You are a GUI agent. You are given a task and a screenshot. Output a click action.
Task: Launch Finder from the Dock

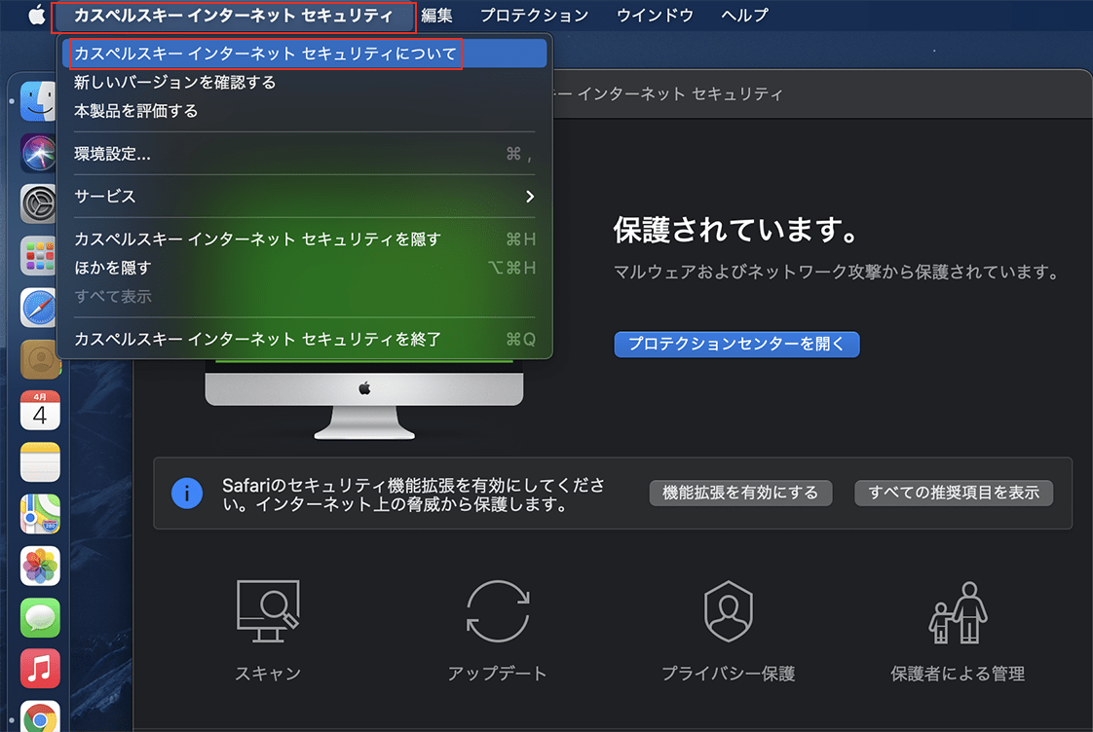pyautogui.click(x=39, y=101)
